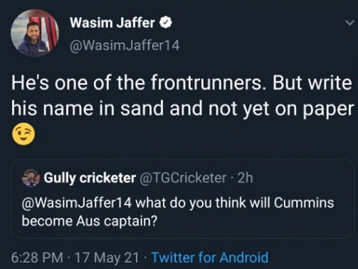Screen dimensions: 358x269
Task: Expand the tweet options chevron menu
Action: (x=349, y=23)
